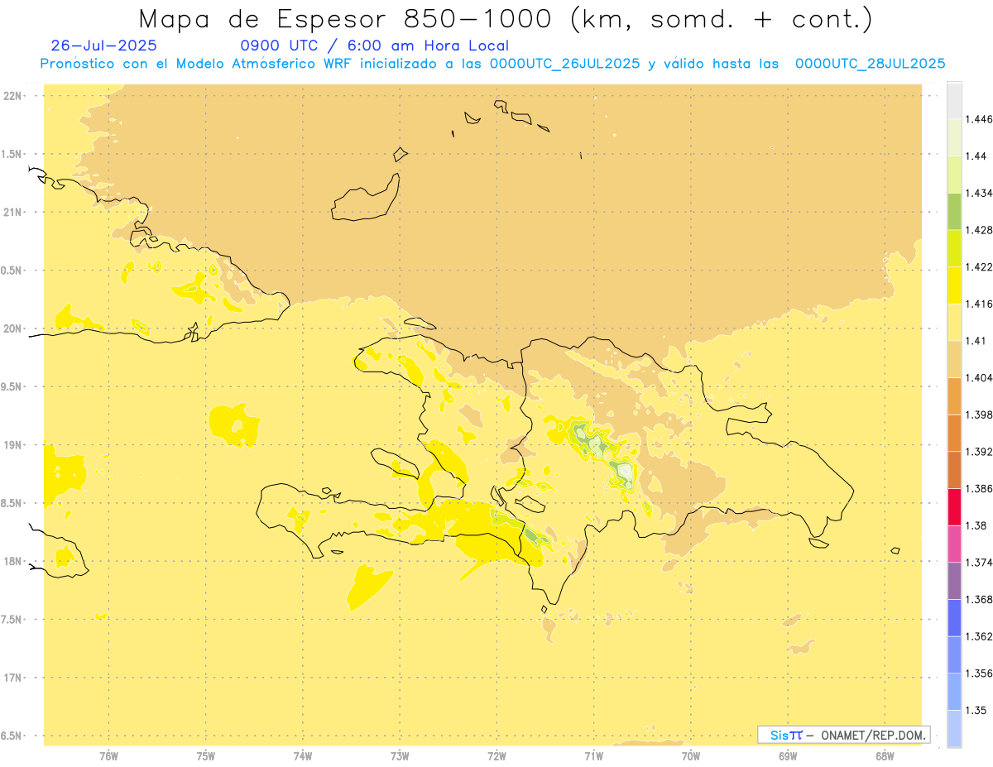
Task: Click the 'ONAMET/REP.DOM.' credit label
Action: (x=875, y=735)
